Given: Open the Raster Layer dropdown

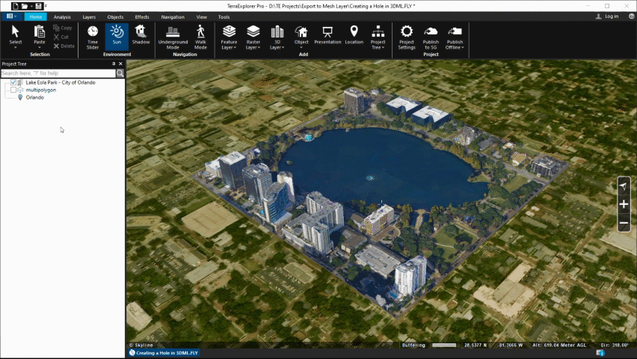Looking at the screenshot, I should (x=253, y=37).
